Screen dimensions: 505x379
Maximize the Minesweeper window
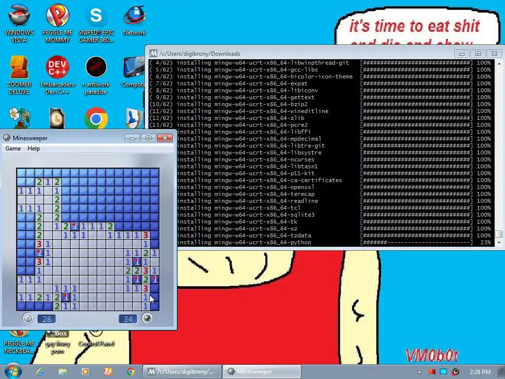click(x=148, y=138)
